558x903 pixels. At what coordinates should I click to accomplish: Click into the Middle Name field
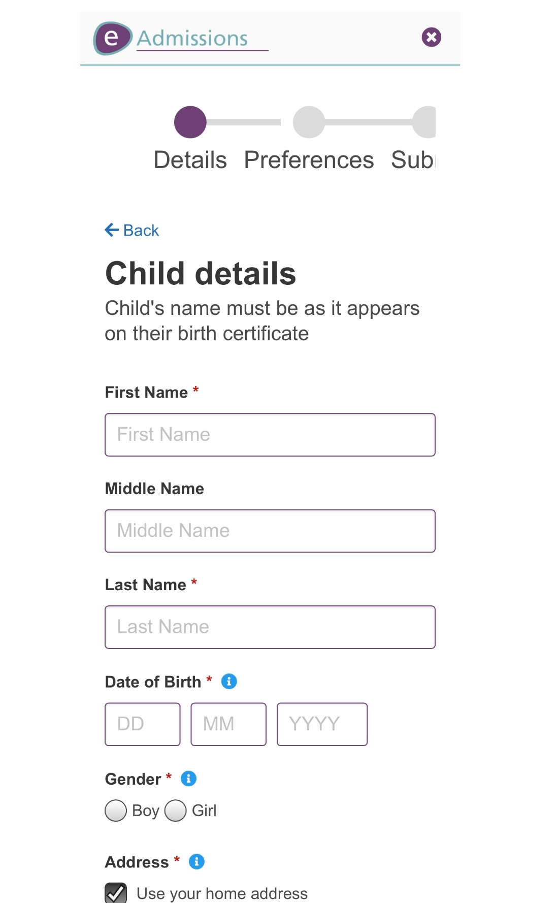pyautogui.click(x=270, y=531)
